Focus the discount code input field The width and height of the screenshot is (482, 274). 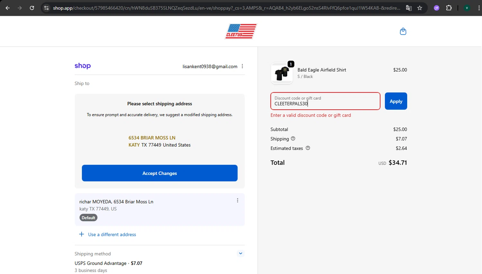pos(325,101)
